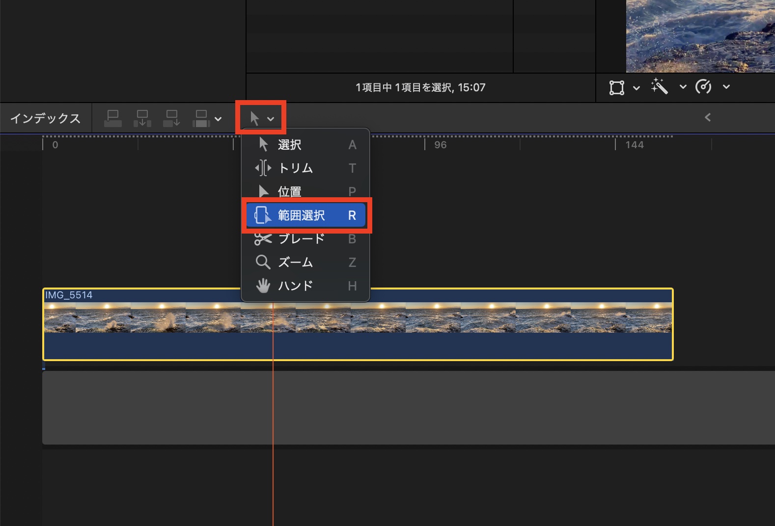
Task: Click the arrow tool selector icon
Action: click(x=254, y=118)
